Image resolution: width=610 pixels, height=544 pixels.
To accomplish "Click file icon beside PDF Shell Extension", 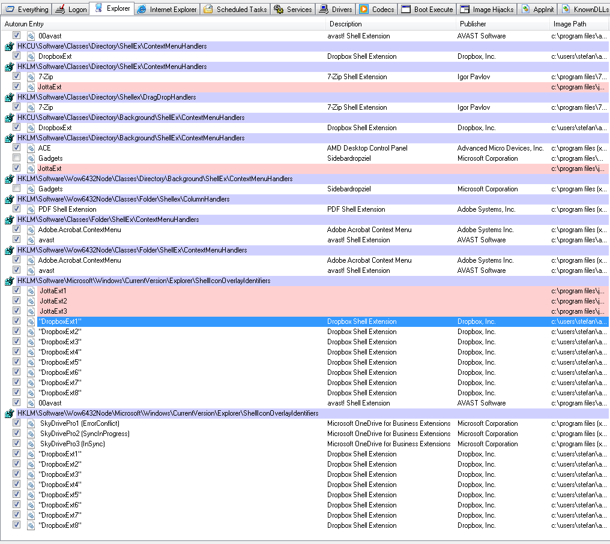I will coord(31,209).
